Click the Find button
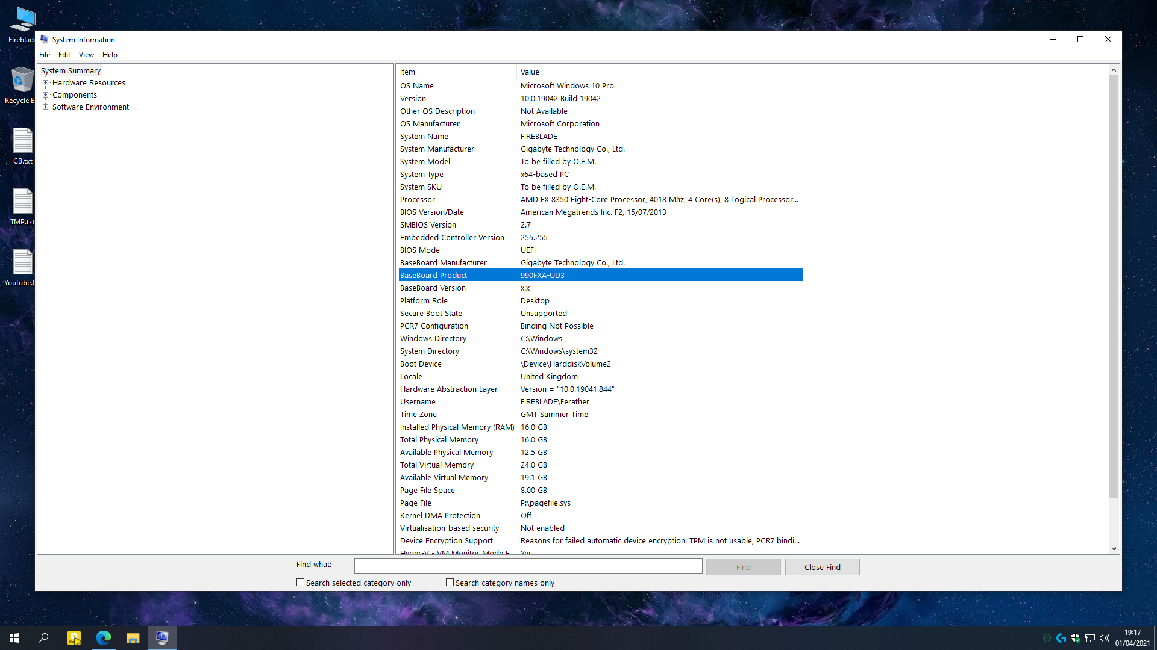 tap(743, 567)
